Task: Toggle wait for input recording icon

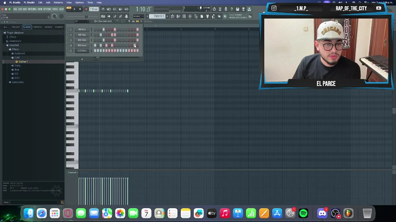Action: click(x=109, y=9)
